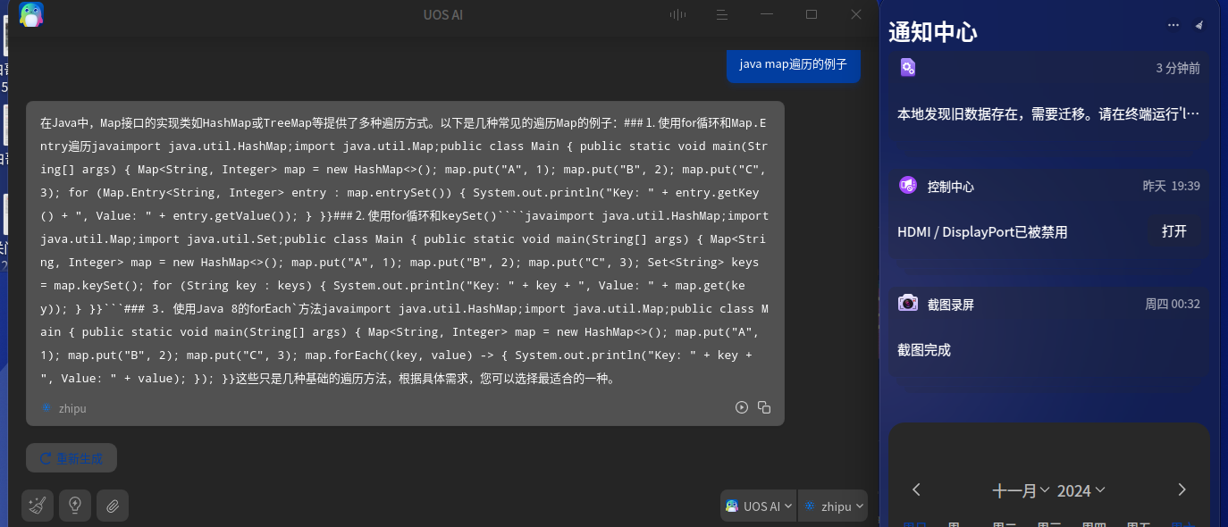Click the lightbulb icon below the chat
The height and width of the screenshot is (527, 1228).
coord(75,506)
